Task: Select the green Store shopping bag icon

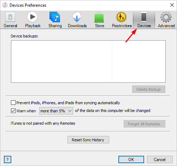Action: (x=99, y=17)
